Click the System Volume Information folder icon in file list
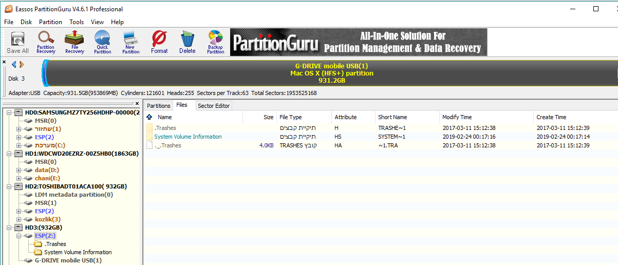618x265 pixels. click(149, 137)
